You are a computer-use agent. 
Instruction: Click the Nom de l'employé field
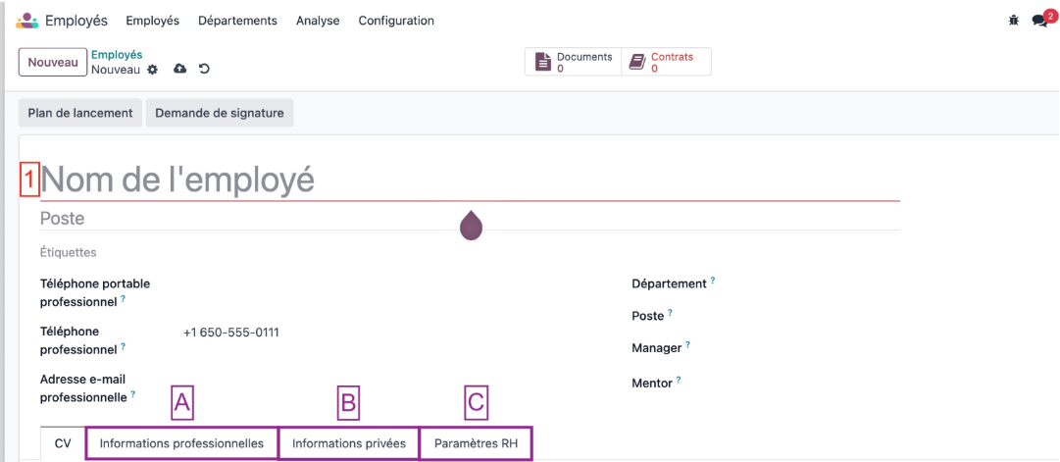pos(470,180)
